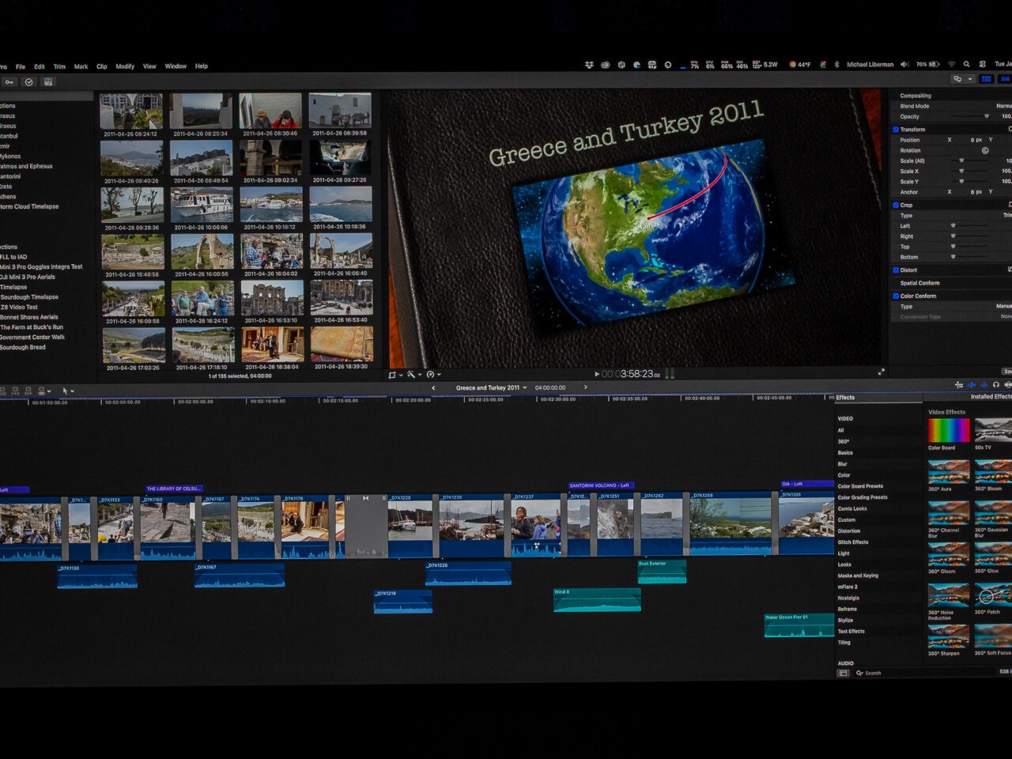
Task: Toggle the Crop checkbox
Action: point(896,205)
